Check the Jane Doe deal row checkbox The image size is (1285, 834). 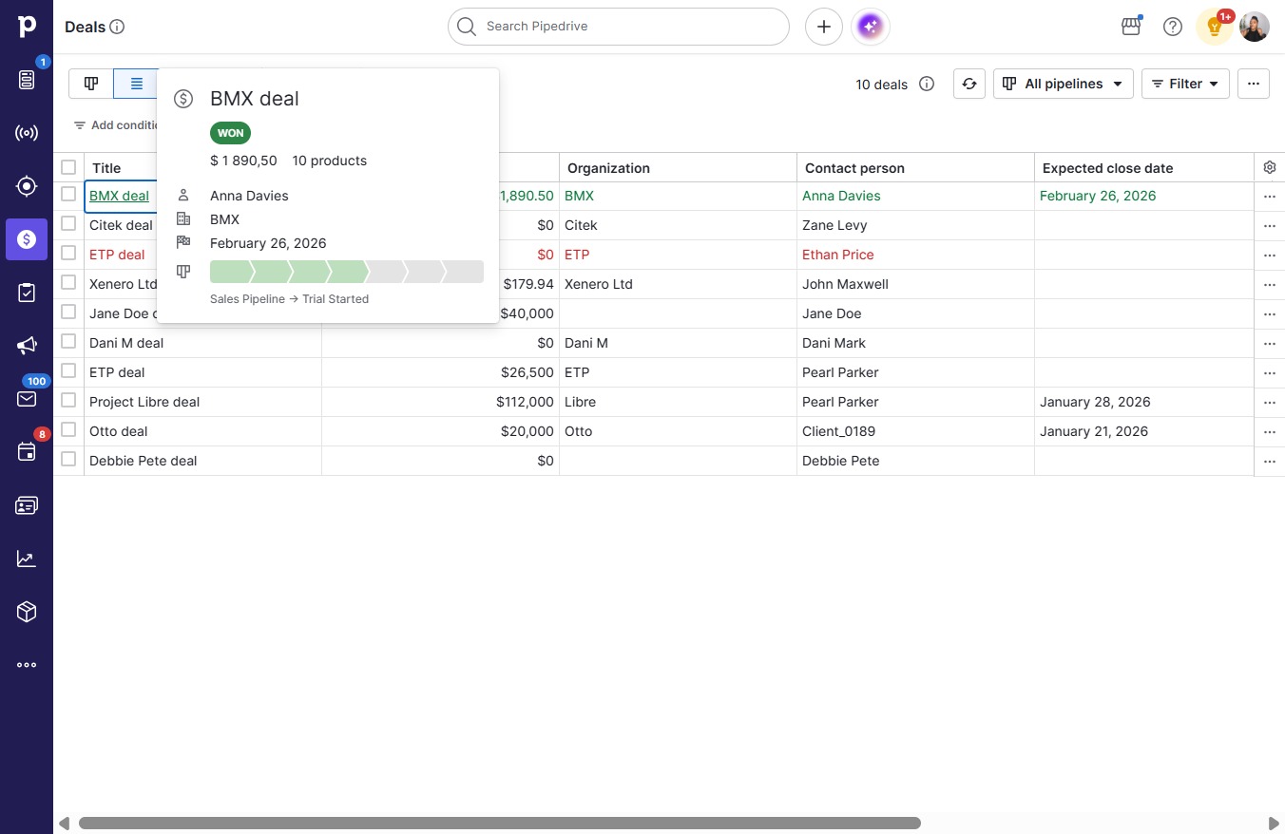[68, 312]
